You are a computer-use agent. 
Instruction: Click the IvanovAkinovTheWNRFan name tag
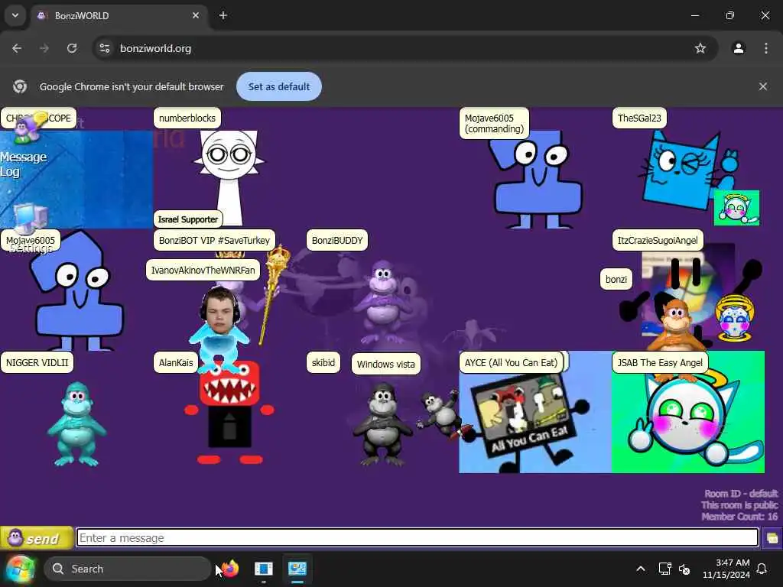[203, 270]
